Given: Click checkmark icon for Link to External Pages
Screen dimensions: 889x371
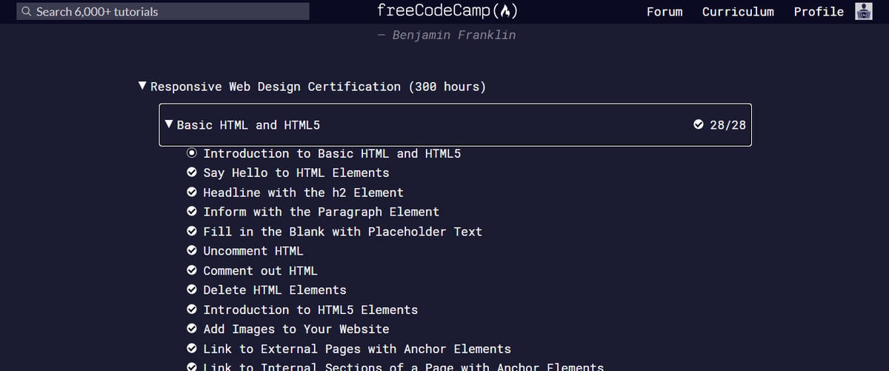Looking at the screenshot, I should pos(192,348).
